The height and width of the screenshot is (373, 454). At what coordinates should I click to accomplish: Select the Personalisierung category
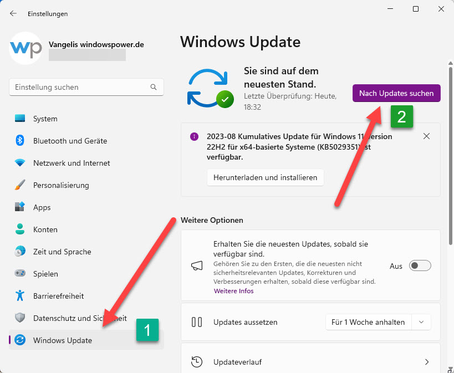(86, 185)
